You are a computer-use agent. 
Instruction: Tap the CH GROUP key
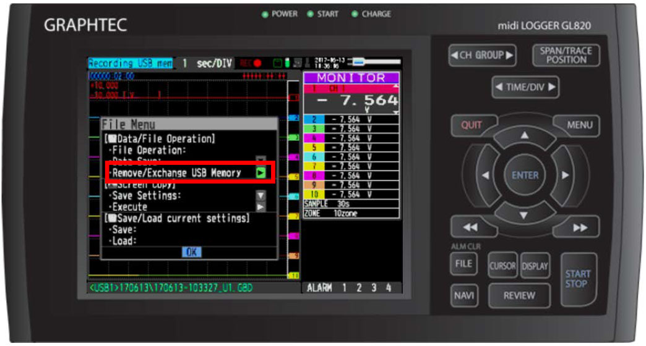pos(482,55)
